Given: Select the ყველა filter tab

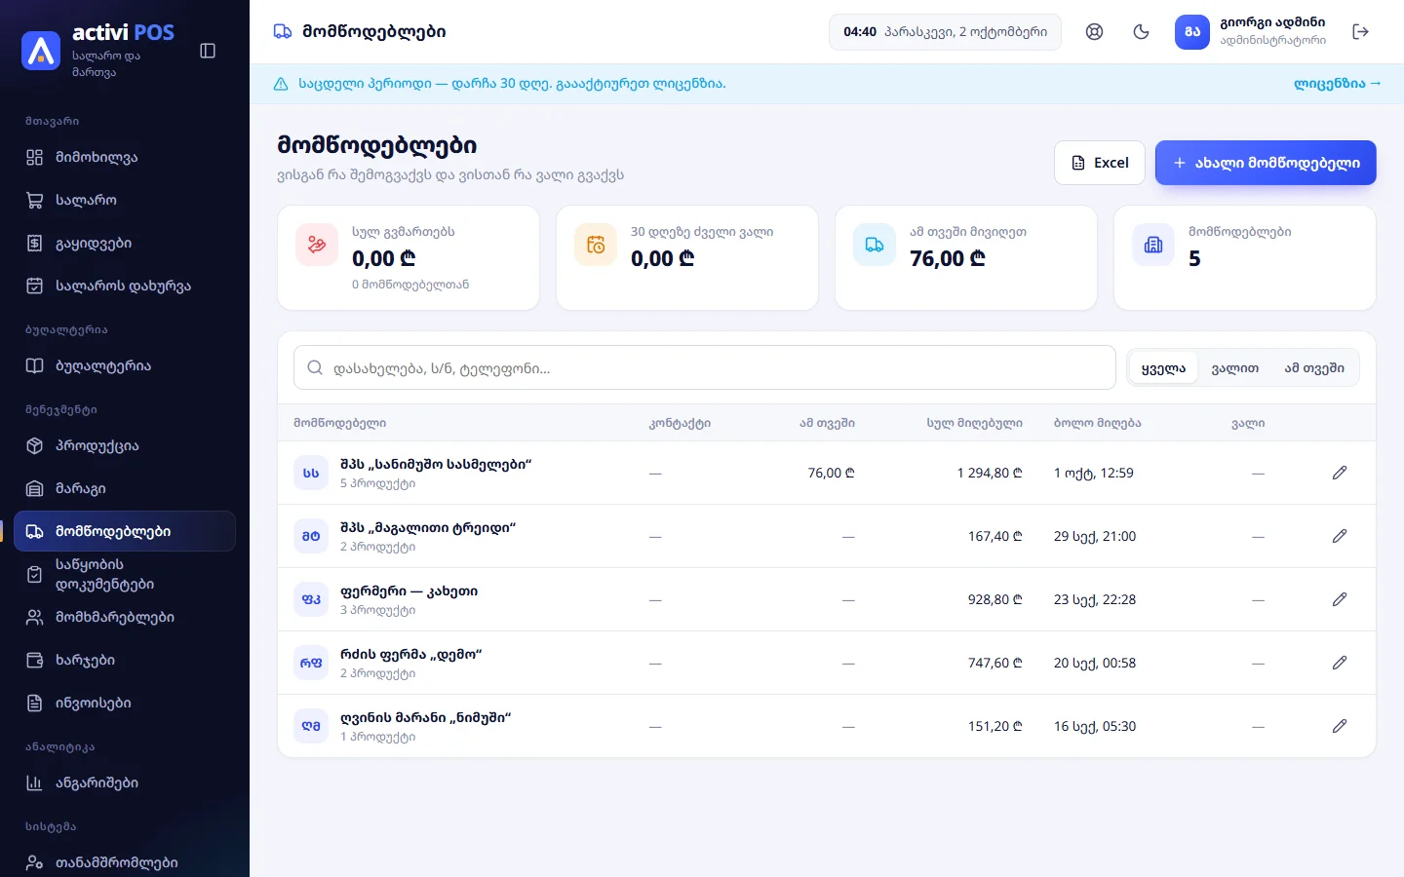Looking at the screenshot, I should [1163, 368].
